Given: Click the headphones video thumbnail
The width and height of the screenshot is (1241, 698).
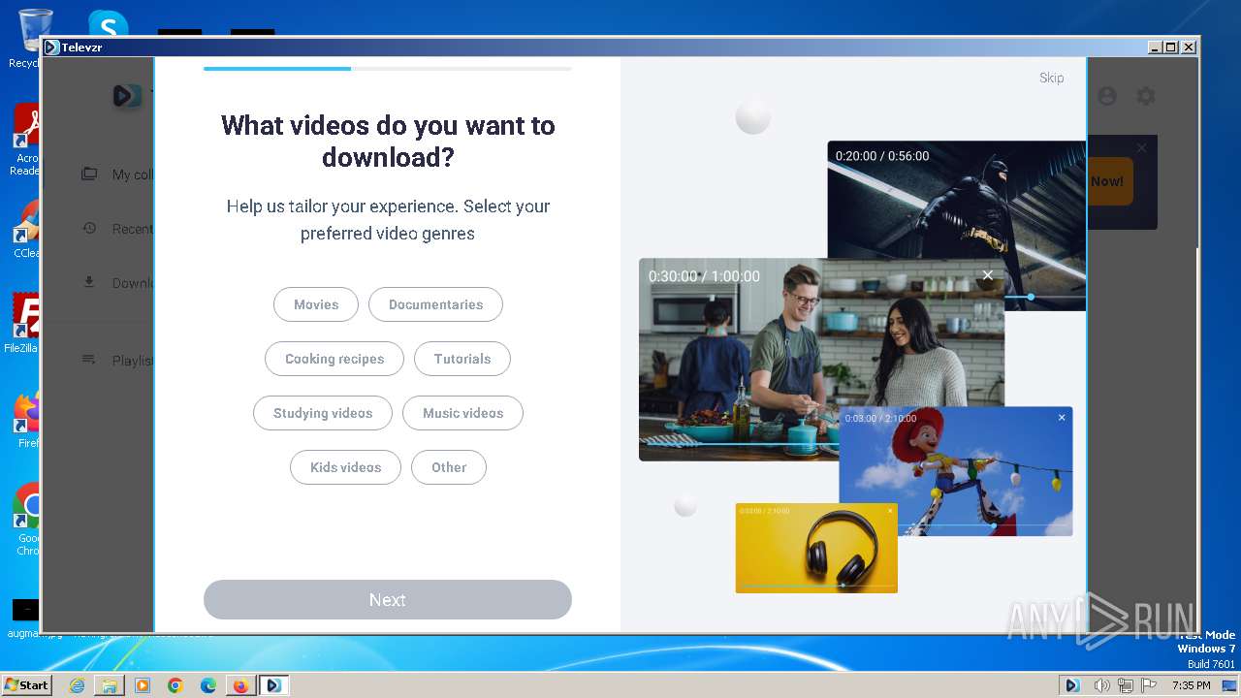Looking at the screenshot, I should pyautogui.click(x=816, y=548).
